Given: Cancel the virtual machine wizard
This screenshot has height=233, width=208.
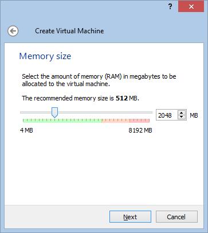Looking at the screenshot, I should click(176, 217).
